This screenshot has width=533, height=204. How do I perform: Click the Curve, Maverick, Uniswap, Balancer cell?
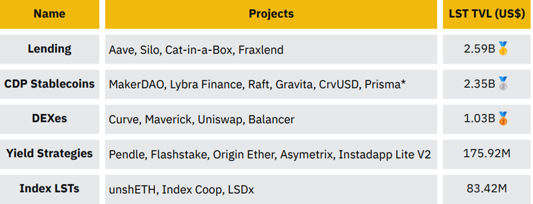[271, 119]
